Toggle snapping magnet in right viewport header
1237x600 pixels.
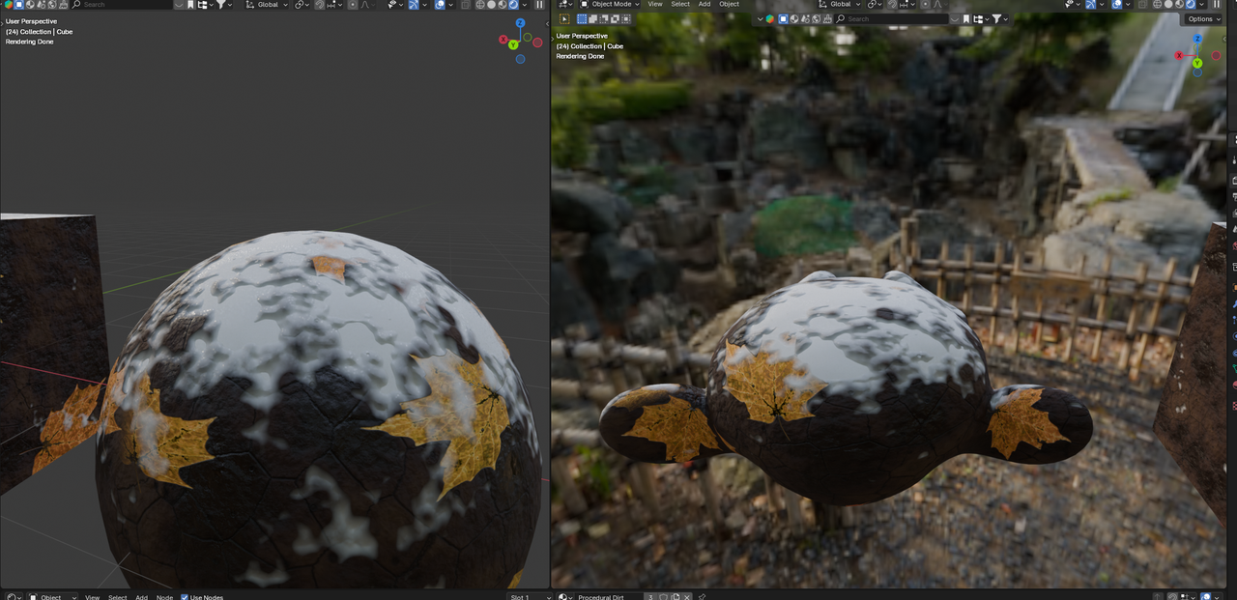pos(892,5)
